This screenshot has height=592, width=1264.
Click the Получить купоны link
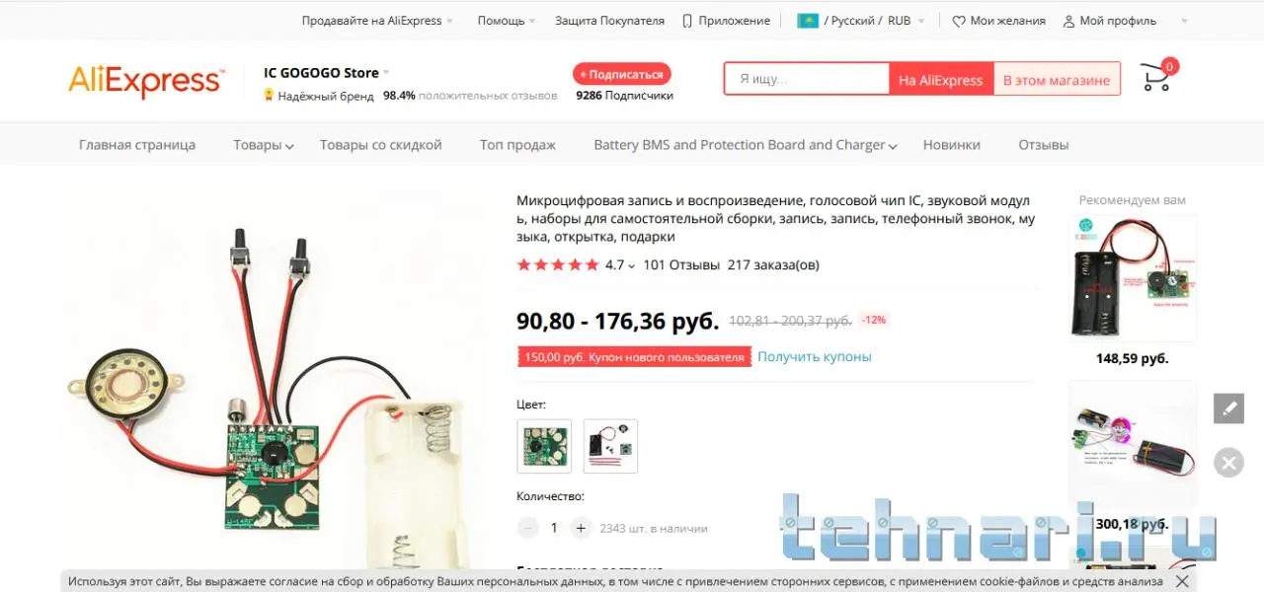click(815, 357)
